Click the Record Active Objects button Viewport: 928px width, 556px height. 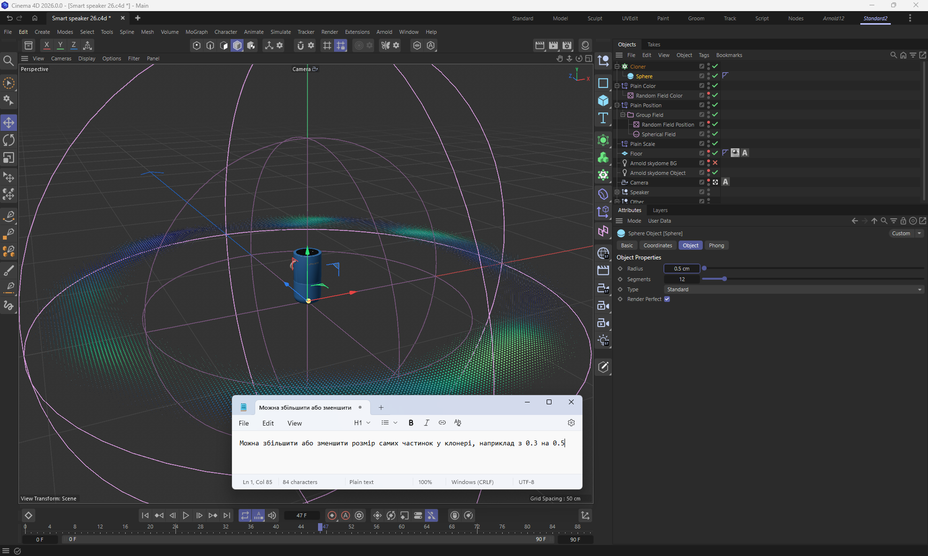click(x=332, y=515)
